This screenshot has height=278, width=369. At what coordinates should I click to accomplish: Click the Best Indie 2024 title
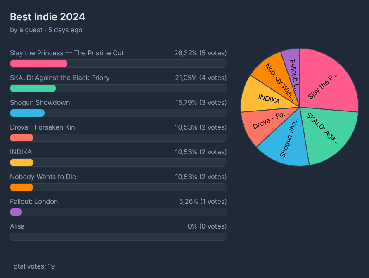click(x=47, y=17)
